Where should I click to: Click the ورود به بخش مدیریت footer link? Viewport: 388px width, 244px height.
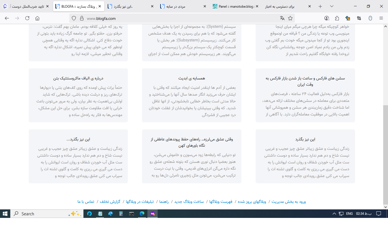(289, 202)
